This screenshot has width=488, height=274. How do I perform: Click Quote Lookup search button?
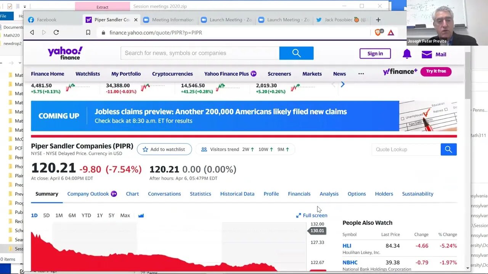click(448, 150)
